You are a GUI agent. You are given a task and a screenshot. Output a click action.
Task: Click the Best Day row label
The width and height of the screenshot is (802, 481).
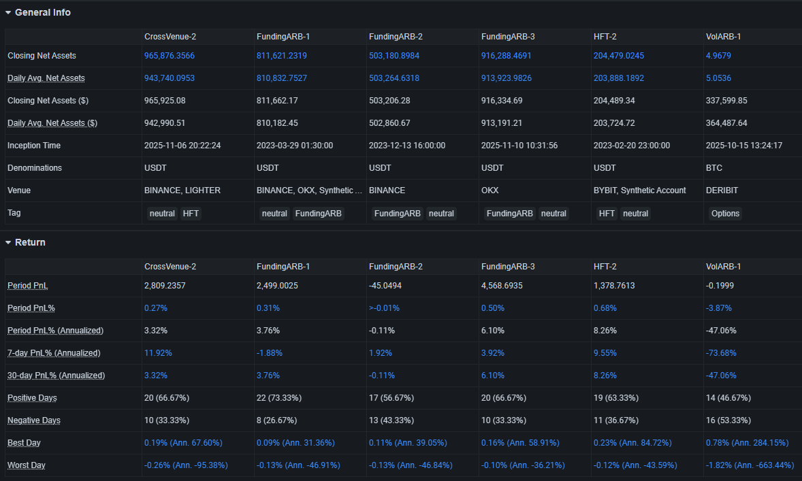[24, 443]
